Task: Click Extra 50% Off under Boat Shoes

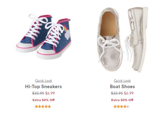Action: (x=122, y=100)
